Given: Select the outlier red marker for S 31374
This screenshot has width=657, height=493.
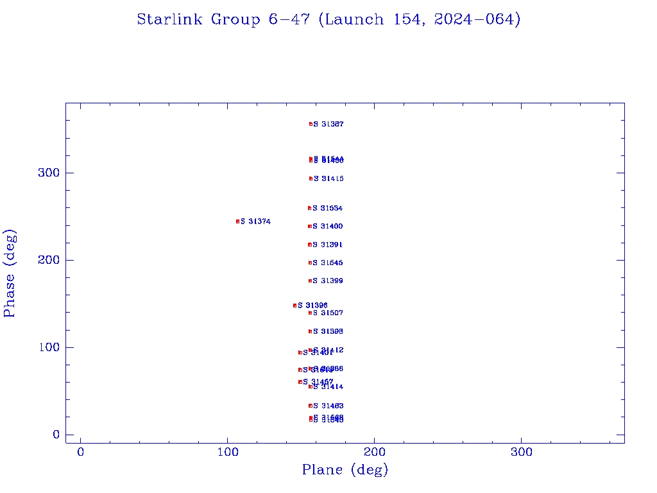Looking at the screenshot, I should [x=237, y=221].
